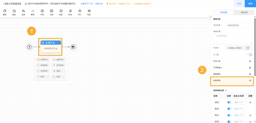Open 节点知会人 settings gear
The width and height of the screenshot is (256, 123).
250,68
